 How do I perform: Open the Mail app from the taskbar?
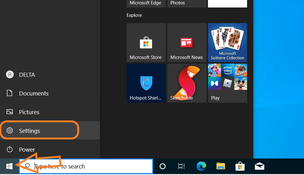click(x=260, y=167)
